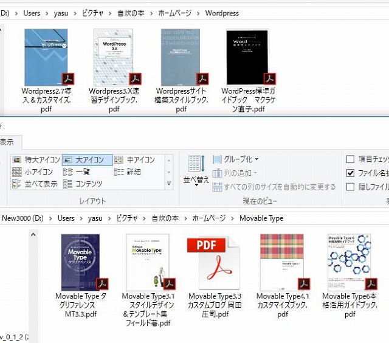Viewport: 389px width, 343px height.
Task: Go to ピクチャ in Wordpress window path
Action: (92, 13)
